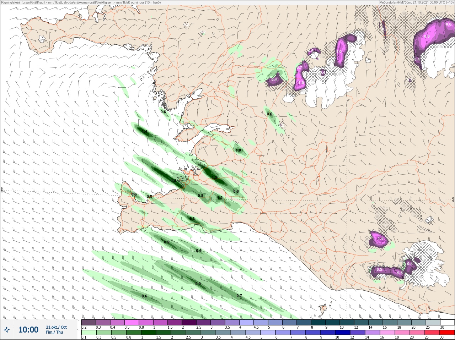455x340 pixels.
Task: Click the 1.8 rainfall value on the map
Action: click(x=173, y=181)
